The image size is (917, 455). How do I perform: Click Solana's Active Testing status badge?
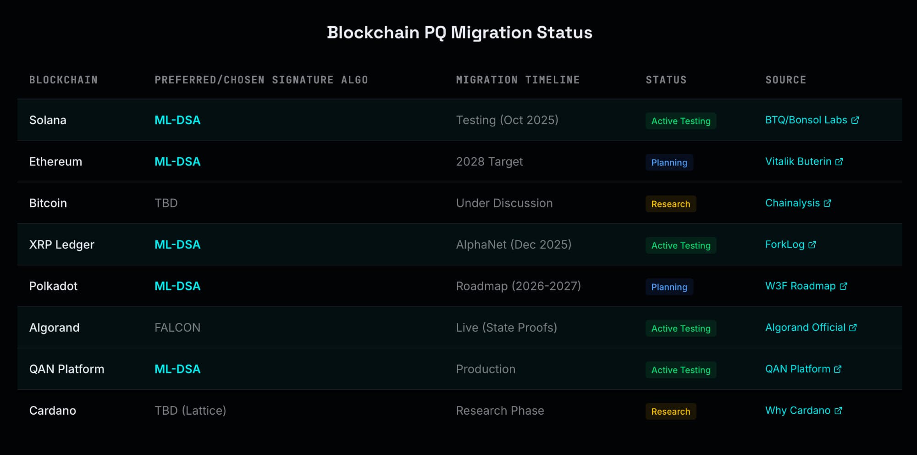click(680, 121)
